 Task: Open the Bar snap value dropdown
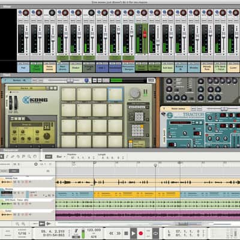tap(61, 157)
